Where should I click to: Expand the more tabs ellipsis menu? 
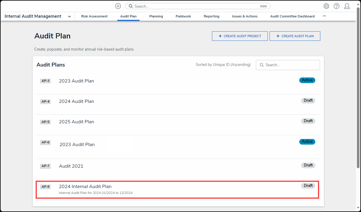(x=324, y=16)
